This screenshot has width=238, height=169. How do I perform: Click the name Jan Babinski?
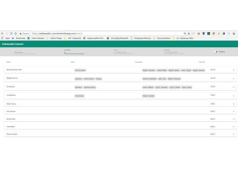[11, 95]
